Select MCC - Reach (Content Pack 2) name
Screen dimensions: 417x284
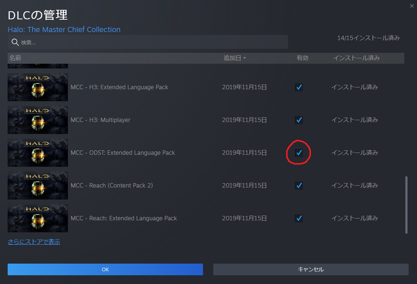pos(112,185)
